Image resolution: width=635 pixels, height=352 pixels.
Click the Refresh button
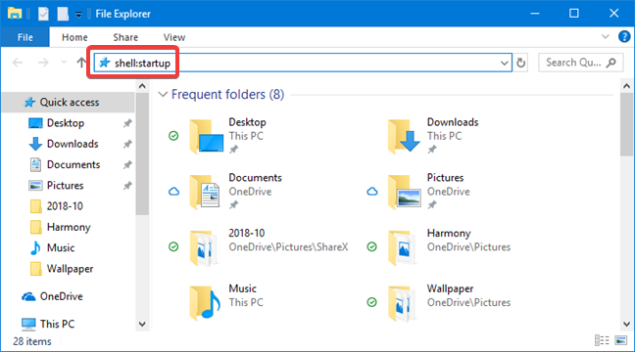point(521,63)
